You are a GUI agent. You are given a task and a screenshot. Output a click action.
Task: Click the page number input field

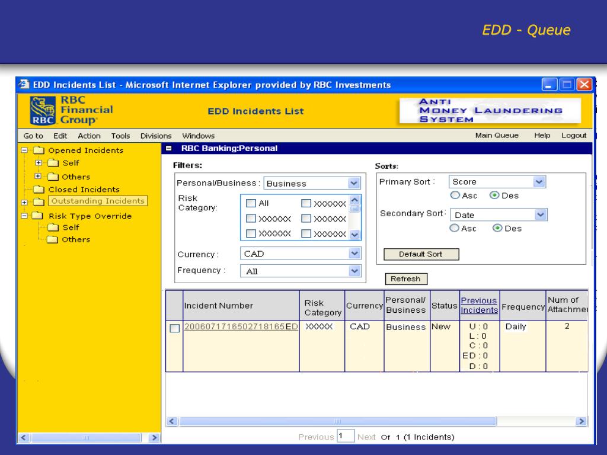pyautogui.click(x=346, y=436)
